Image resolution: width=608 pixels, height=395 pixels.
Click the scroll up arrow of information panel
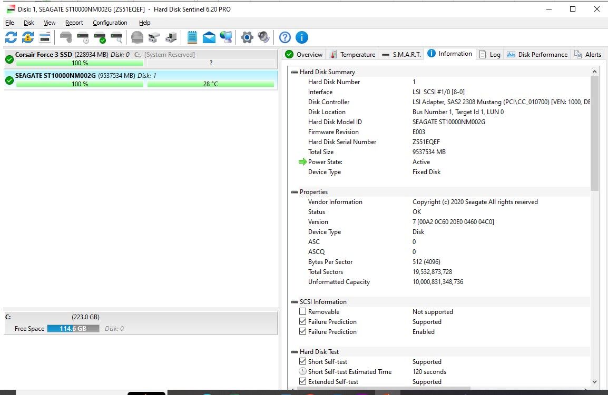pyautogui.click(x=594, y=72)
